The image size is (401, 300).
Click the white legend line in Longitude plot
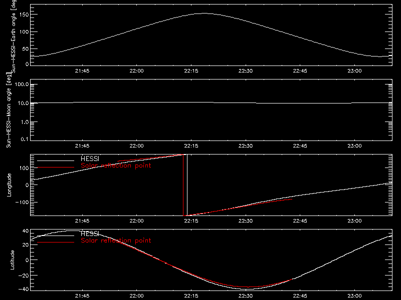tap(56, 160)
